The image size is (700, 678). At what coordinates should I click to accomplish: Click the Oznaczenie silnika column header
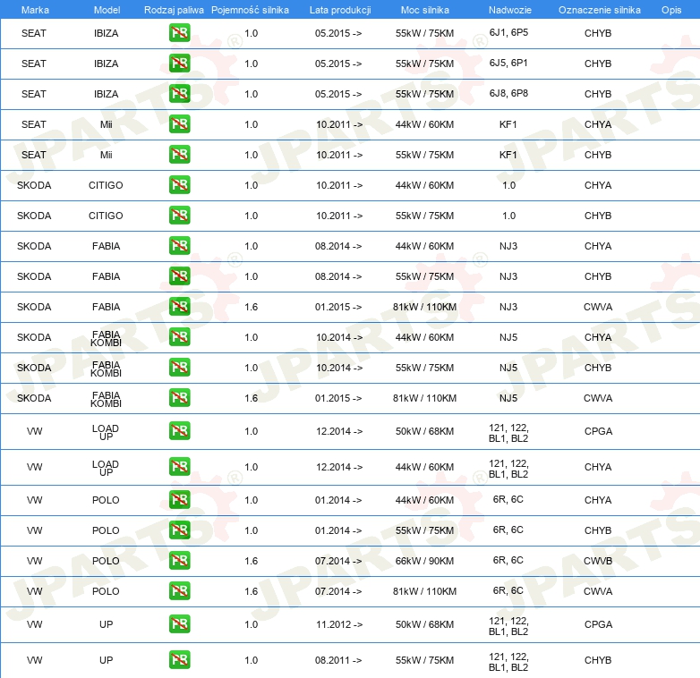pos(599,10)
